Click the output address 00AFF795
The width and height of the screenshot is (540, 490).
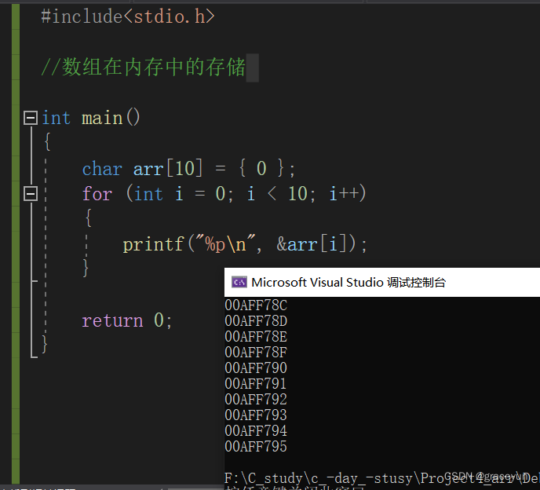click(256, 447)
